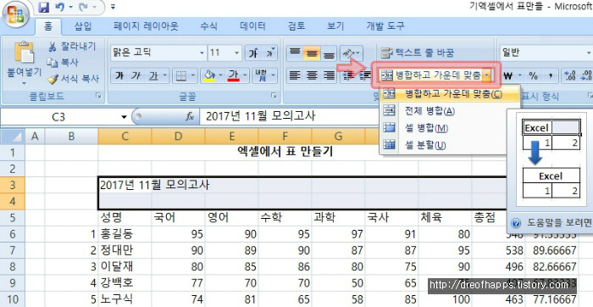Select column D header
This screenshot has height=307, width=593.
[178, 137]
